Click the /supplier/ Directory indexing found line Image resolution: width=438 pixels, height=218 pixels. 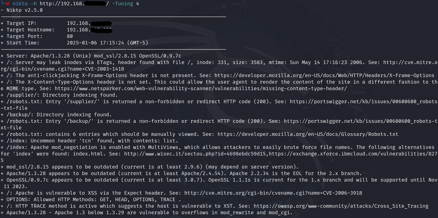pyautogui.click(x=62, y=95)
